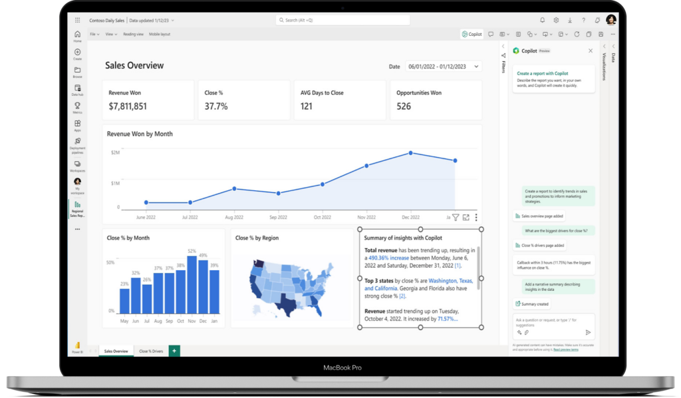Click Close % drivers page added chip
Viewport: 681px width, 398px height.
point(539,246)
